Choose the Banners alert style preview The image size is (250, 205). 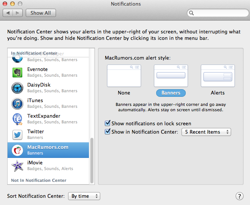[171, 76]
